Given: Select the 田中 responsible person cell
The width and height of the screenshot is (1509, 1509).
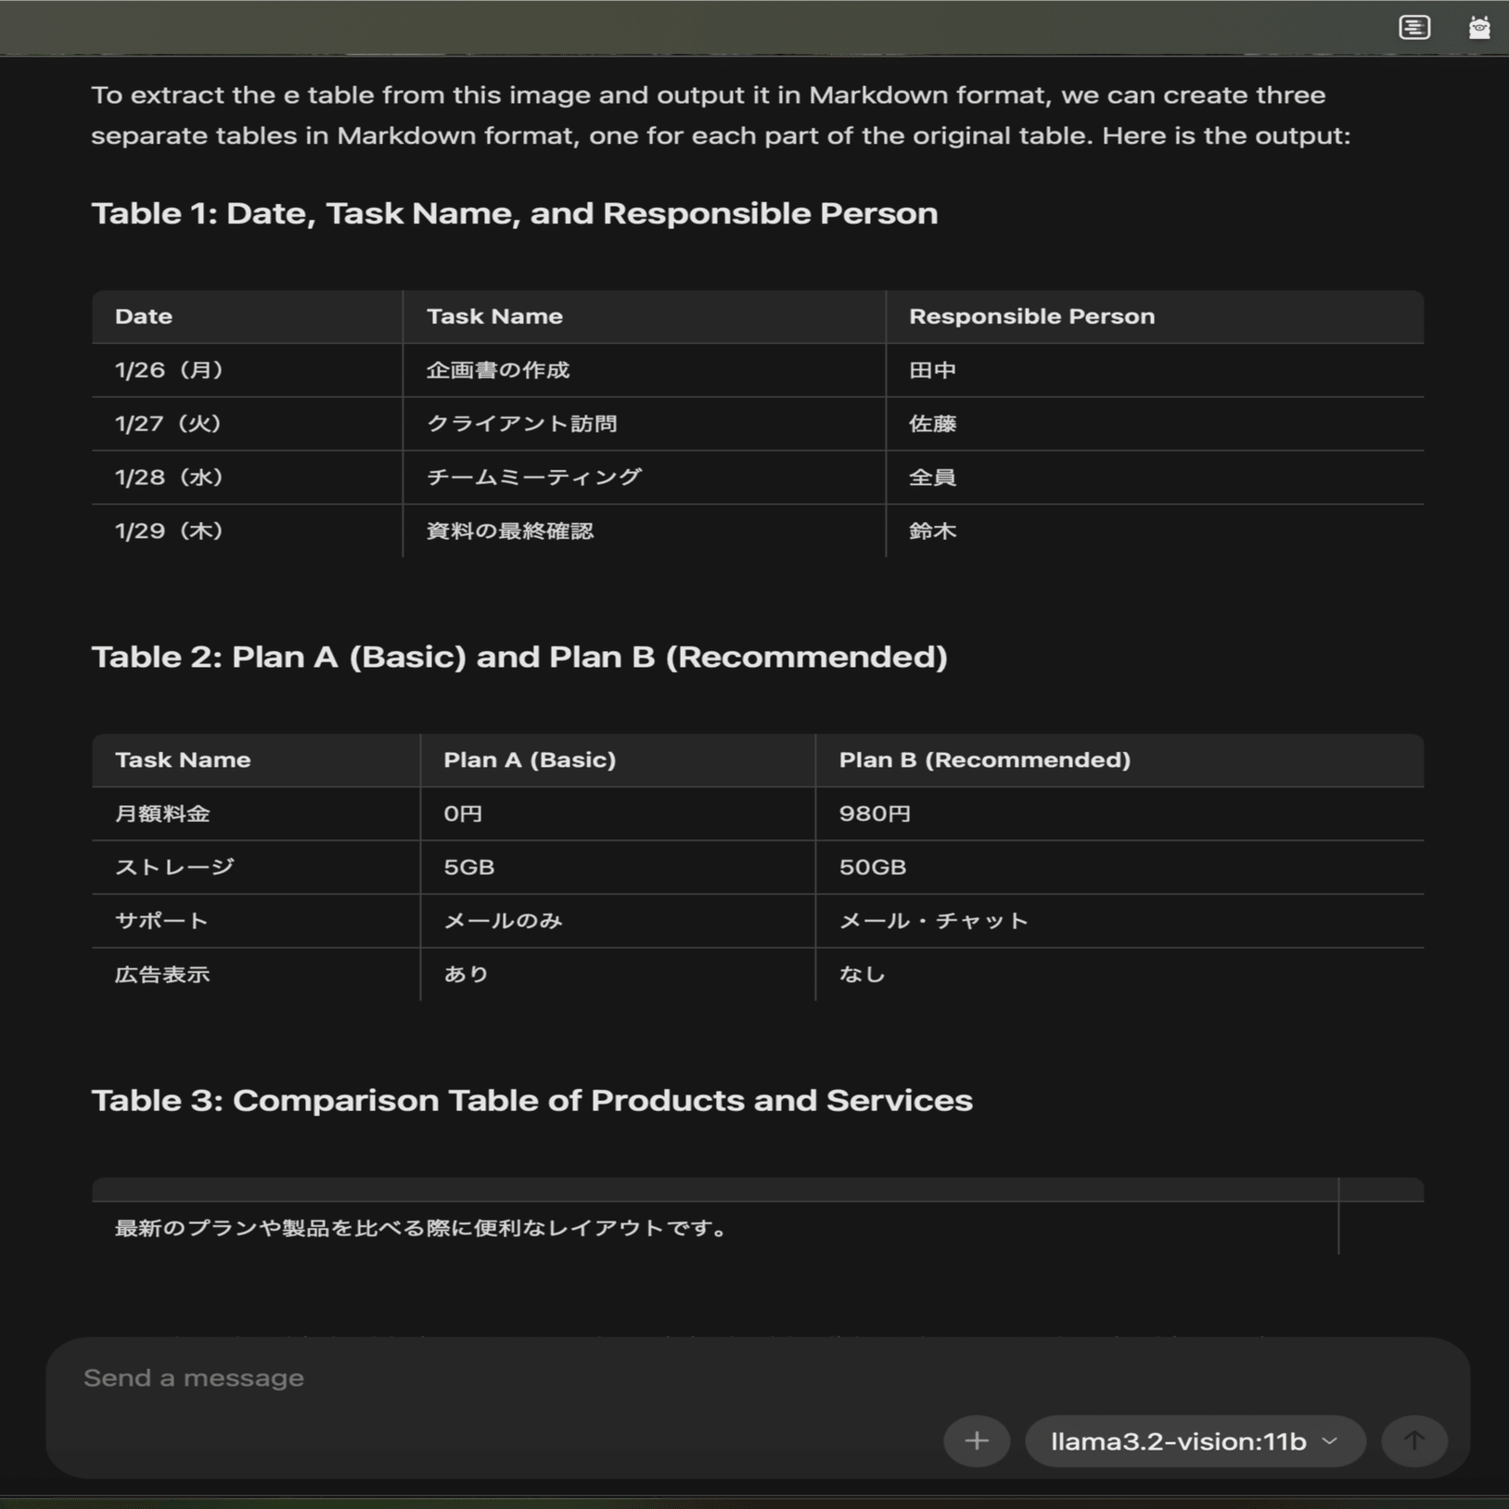Looking at the screenshot, I should (x=930, y=369).
